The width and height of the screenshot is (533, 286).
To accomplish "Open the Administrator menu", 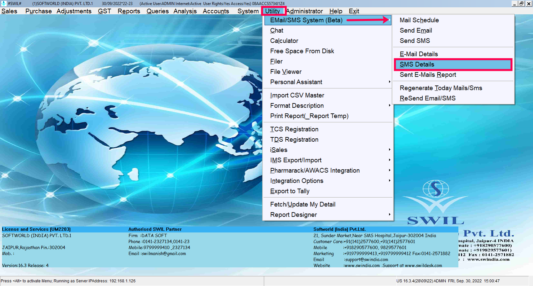I will (304, 11).
